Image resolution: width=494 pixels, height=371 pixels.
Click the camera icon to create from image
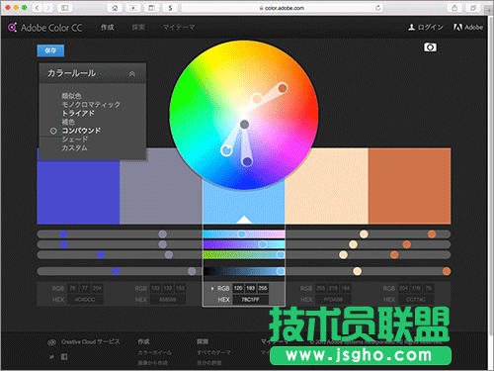[430, 47]
